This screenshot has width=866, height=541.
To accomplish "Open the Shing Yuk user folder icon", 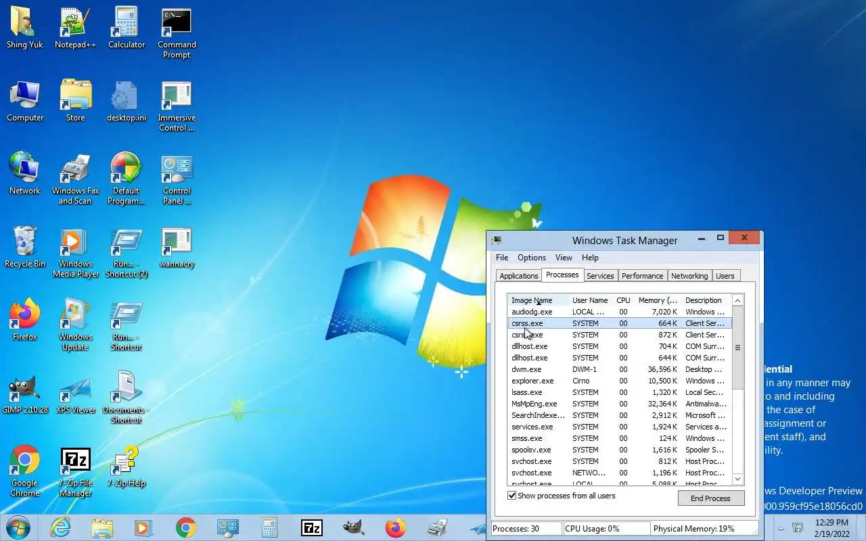I will coord(25,28).
